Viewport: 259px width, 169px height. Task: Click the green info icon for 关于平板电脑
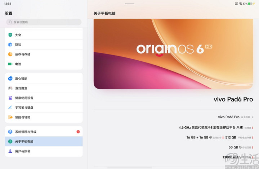click(x=10, y=141)
